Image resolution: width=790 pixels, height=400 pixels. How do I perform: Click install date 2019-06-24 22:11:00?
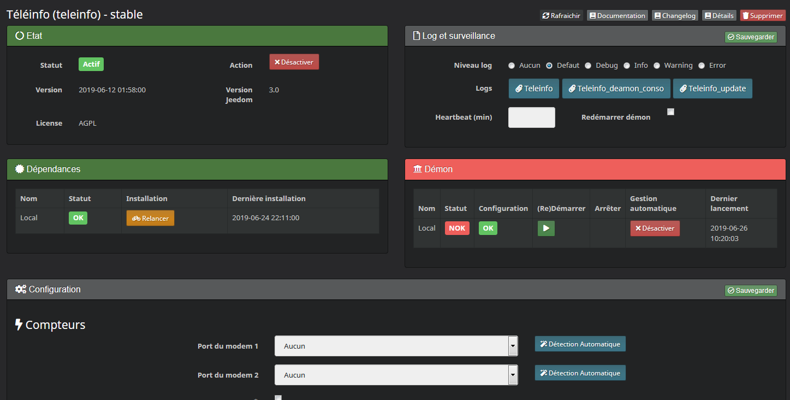[x=265, y=217]
